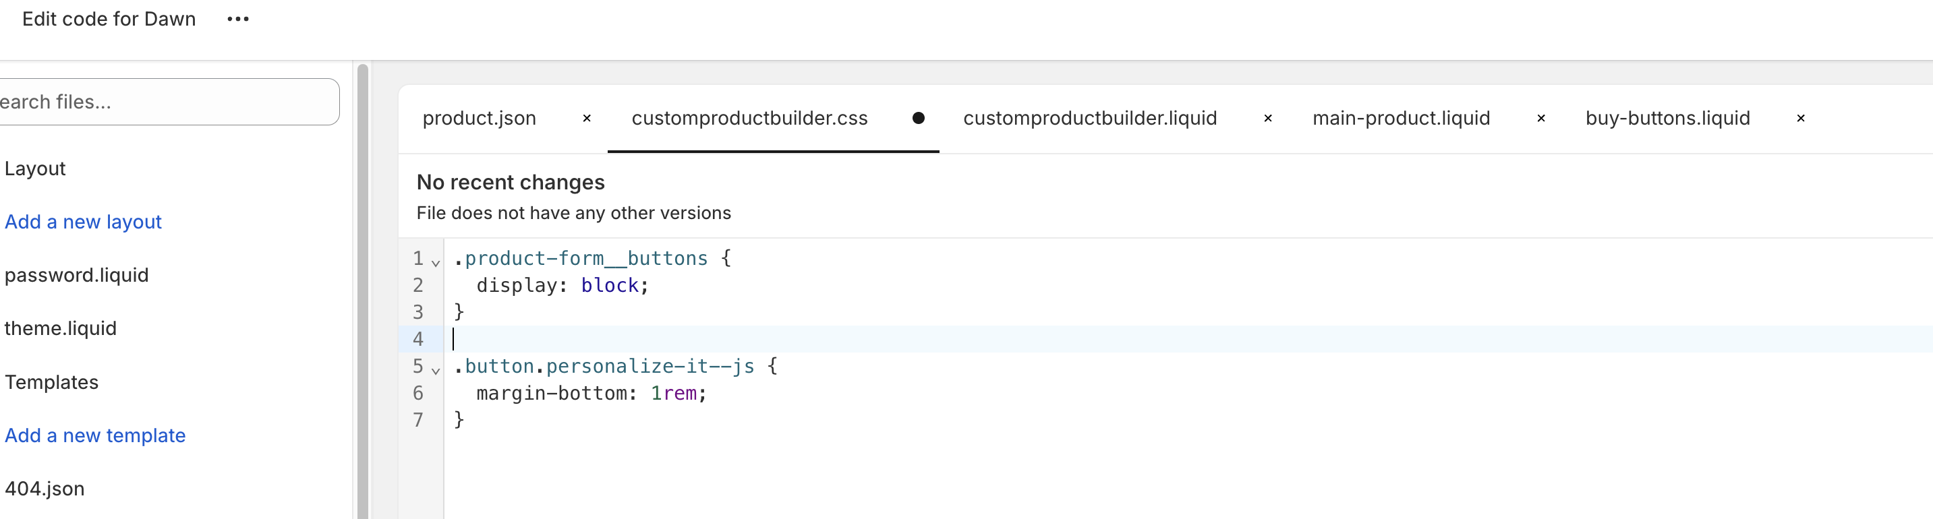Open password.liquid file in sidebar
Image resolution: width=1933 pixels, height=519 pixels.
pos(76,275)
